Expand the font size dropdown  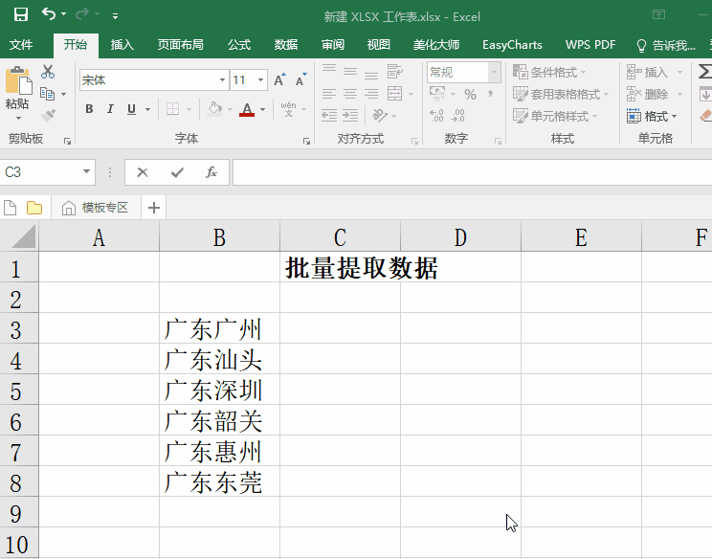(x=261, y=80)
